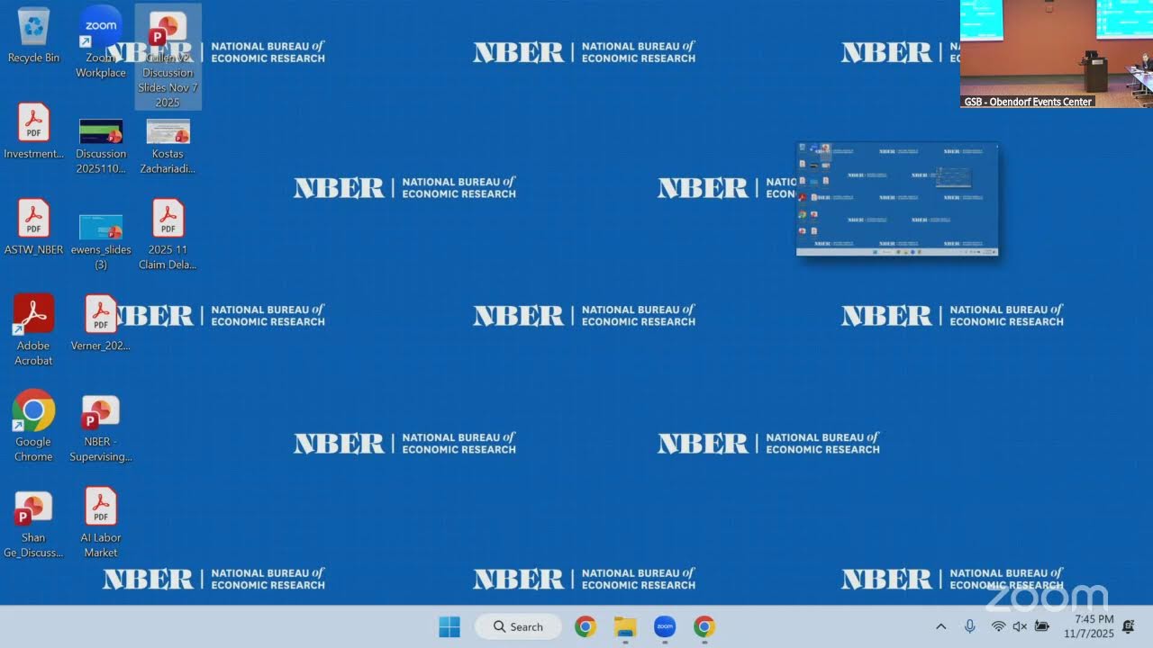Select NBER - Supervising PowerPoint file
Viewport: 1153px width, 648px height.
101,428
